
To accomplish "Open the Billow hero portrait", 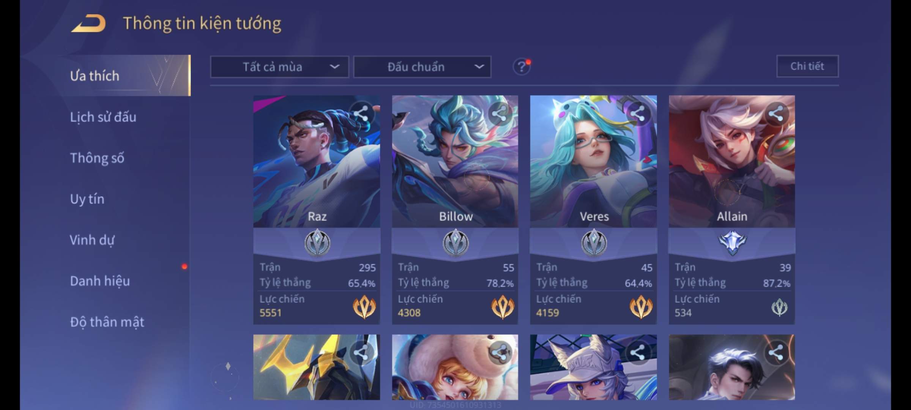I will coord(455,161).
